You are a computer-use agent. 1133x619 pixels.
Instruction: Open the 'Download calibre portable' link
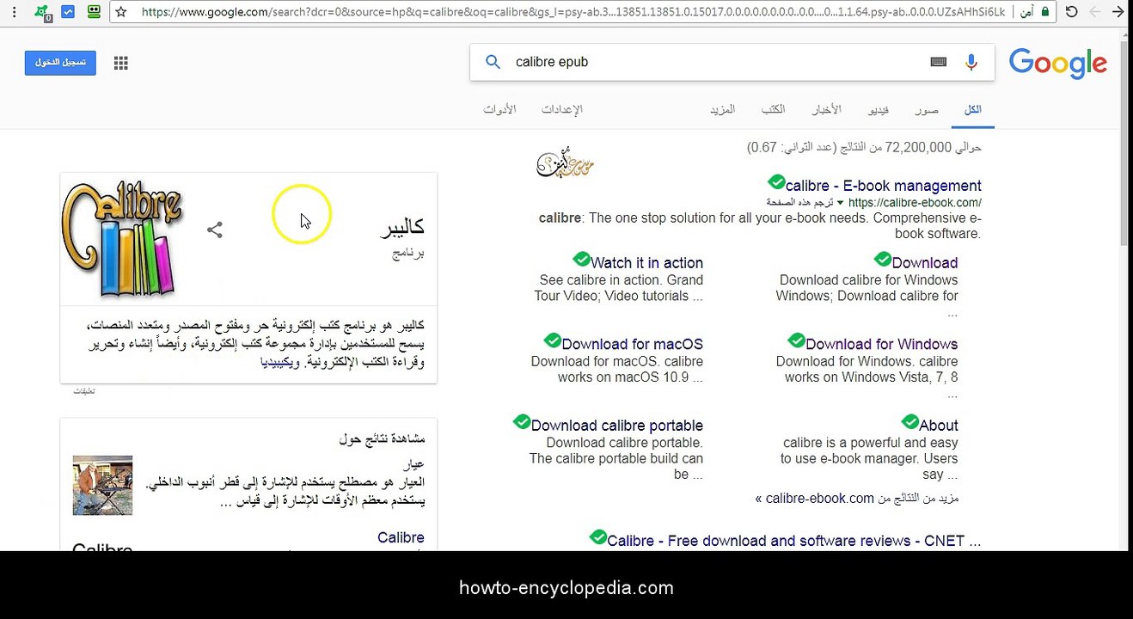tap(616, 426)
